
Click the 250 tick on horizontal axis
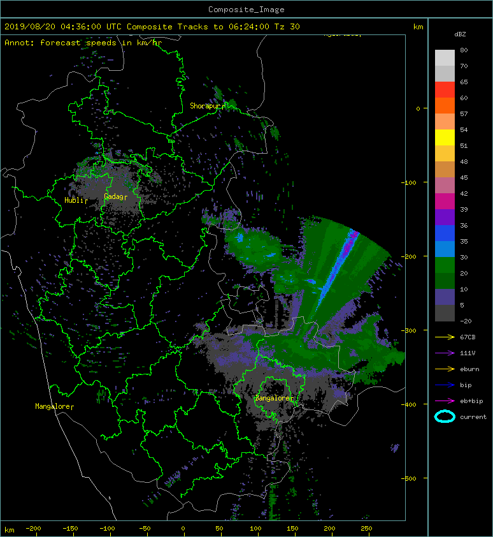coord(366,529)
